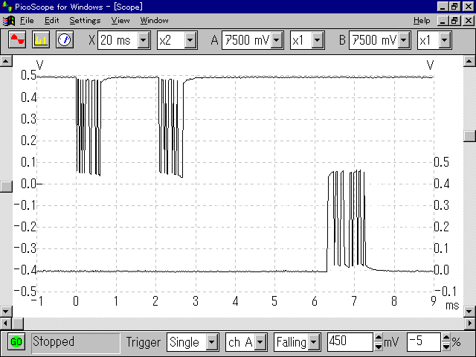Viewport: 476px width, 357px height.
Task: Open the View menu
Action: (120, 21)
